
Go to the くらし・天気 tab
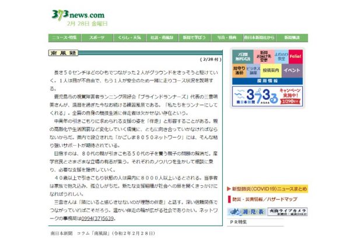click(128, 37)
